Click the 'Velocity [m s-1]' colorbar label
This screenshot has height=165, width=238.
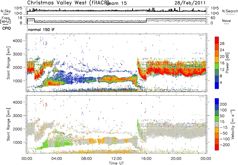pos(233,124)
